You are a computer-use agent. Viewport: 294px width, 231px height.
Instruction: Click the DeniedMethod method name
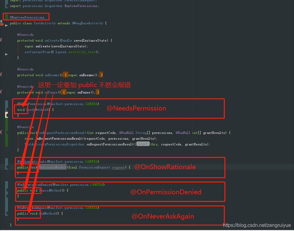[50, 190]
